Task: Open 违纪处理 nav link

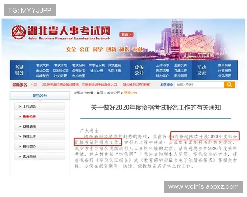Action: pyautogui.click(x=61, y=76)
